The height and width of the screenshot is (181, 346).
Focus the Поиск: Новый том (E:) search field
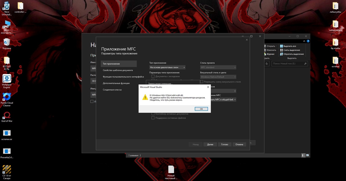coord(290,63)
